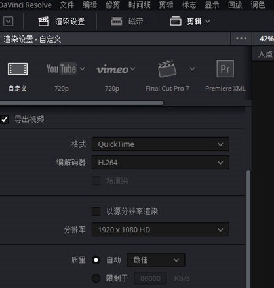Select the Final Cut Pro 7 preset icon
The height and width of the screenshot is (288, 274).
click(x=167, y=69)
